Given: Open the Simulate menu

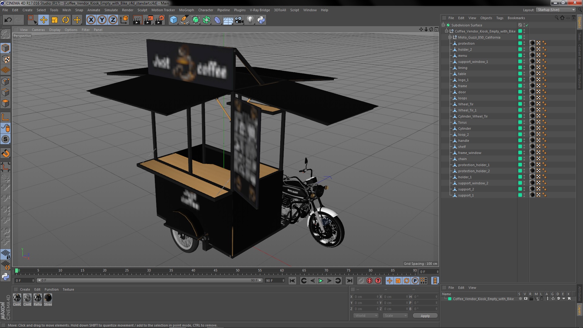Looking at the screenshot, I should (x=111, y=10).
